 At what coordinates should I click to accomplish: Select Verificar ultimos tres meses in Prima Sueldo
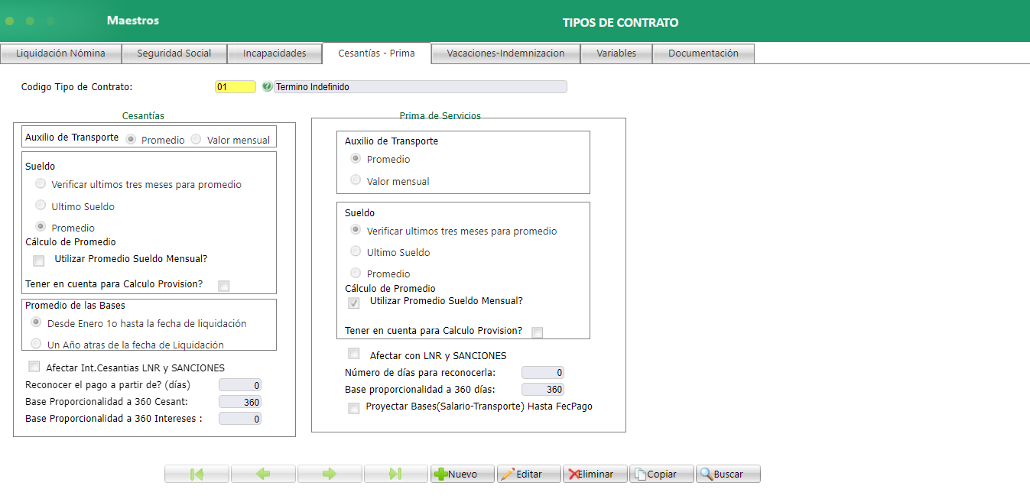coord(356,230)
